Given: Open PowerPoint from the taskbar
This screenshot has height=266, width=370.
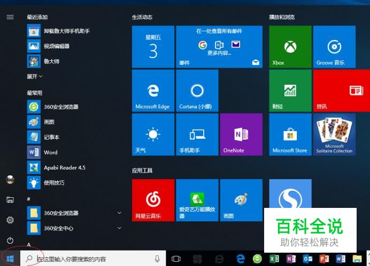Looking at the screenshot, I should [324, 259].
